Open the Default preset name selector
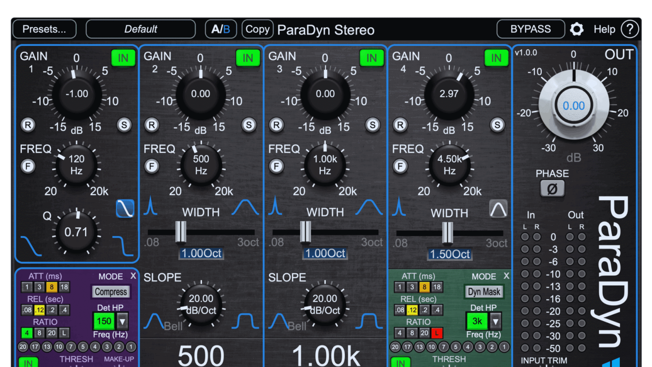 point(141,29)
